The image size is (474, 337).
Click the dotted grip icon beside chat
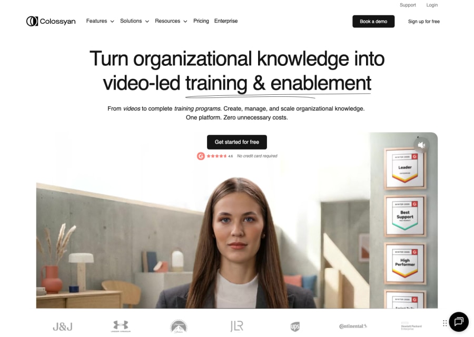(x=445, y=323)
